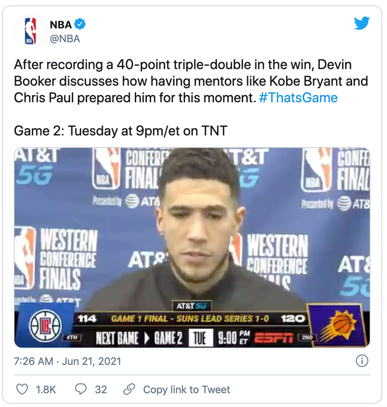Like the tweet with the heart icon
The width and height of the screenshot is (387, 407).
22,389
